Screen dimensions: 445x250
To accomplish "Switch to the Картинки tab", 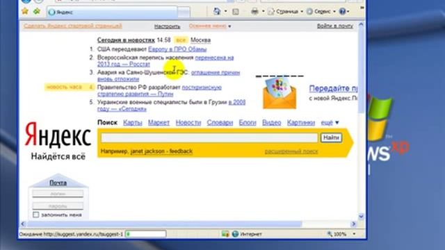I will point(301,122).
